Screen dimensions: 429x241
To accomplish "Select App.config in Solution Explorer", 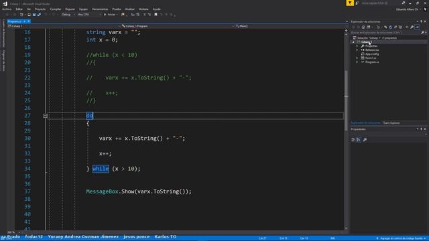I will 372,54.
